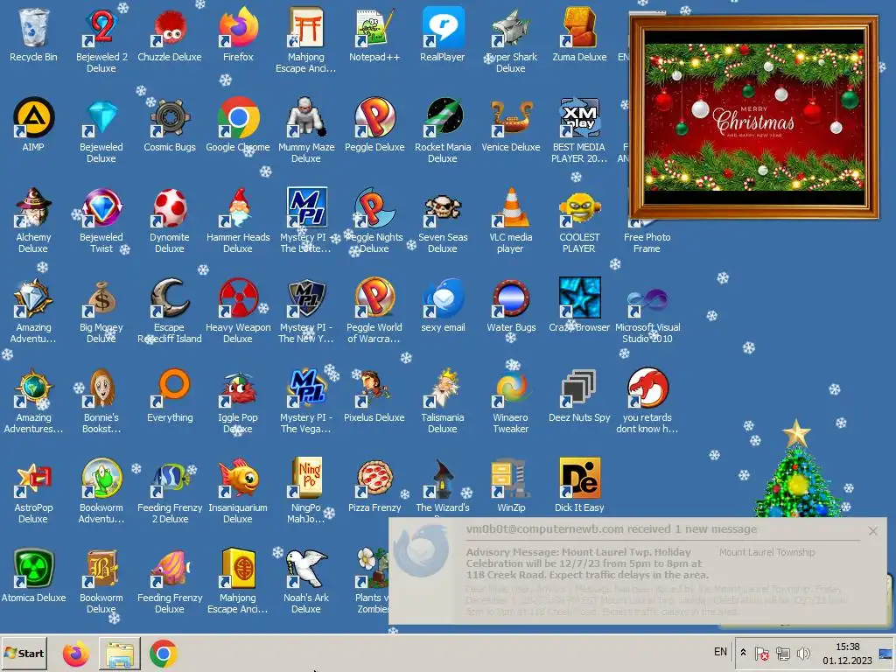Select the Chuzzle Deluxe desktop icon
The width and height of the screenshot is (896, 672).
(170, 27)
